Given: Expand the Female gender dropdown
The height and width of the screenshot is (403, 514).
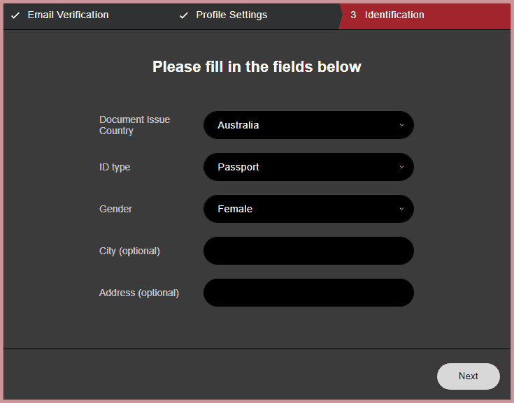Looking at the screenshot, I should tap(308, 209).
